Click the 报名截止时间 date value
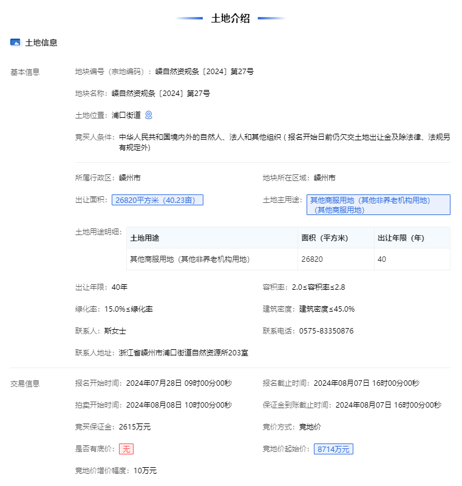Screen dimensions: 462x486 point(367,383)
